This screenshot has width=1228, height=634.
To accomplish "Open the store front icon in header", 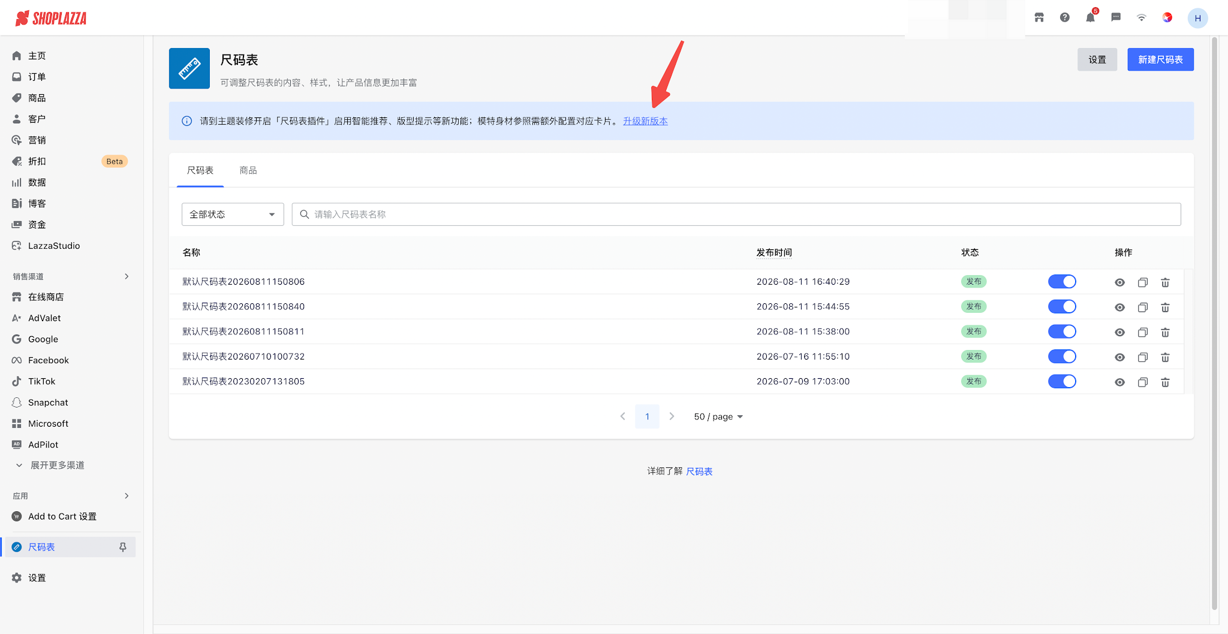I will (x=1039, y=17).
